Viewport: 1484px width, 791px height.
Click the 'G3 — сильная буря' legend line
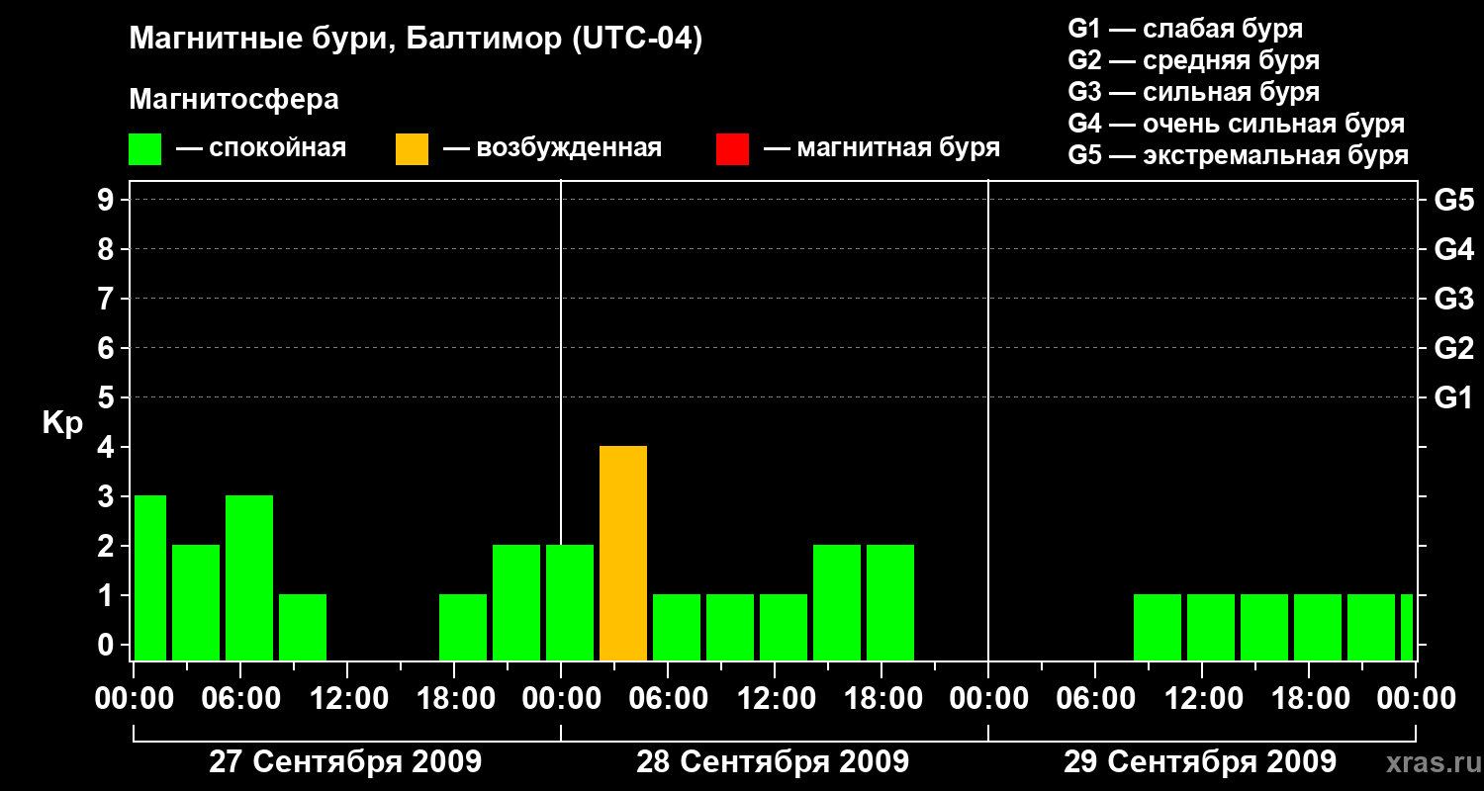click(x=1193, y=92)
